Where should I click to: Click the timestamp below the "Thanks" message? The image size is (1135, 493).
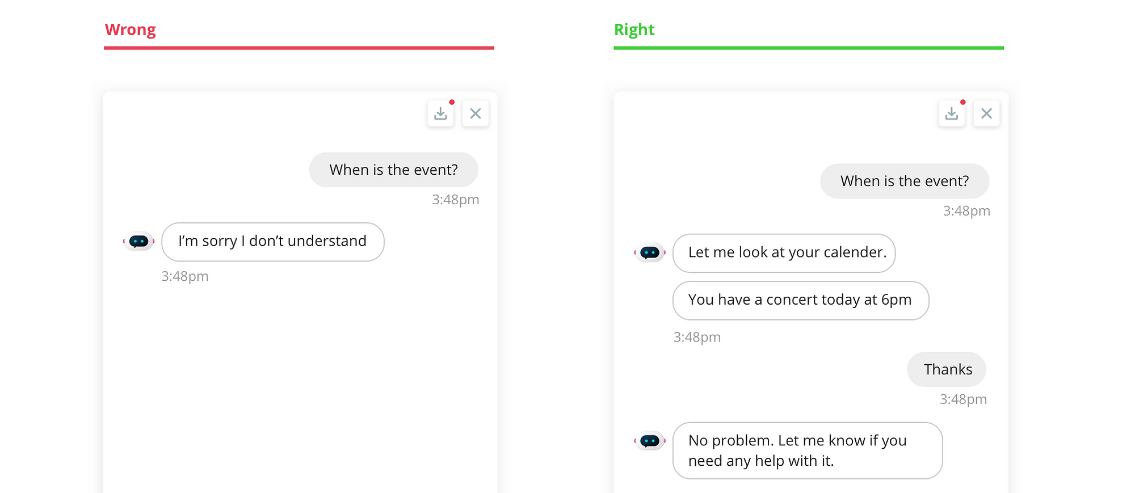[963, 399]
